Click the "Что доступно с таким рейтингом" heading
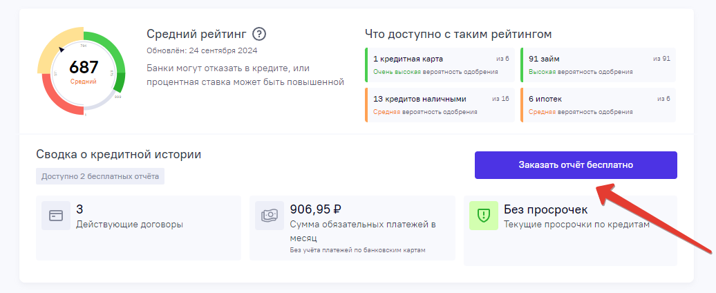 (458, 34)
